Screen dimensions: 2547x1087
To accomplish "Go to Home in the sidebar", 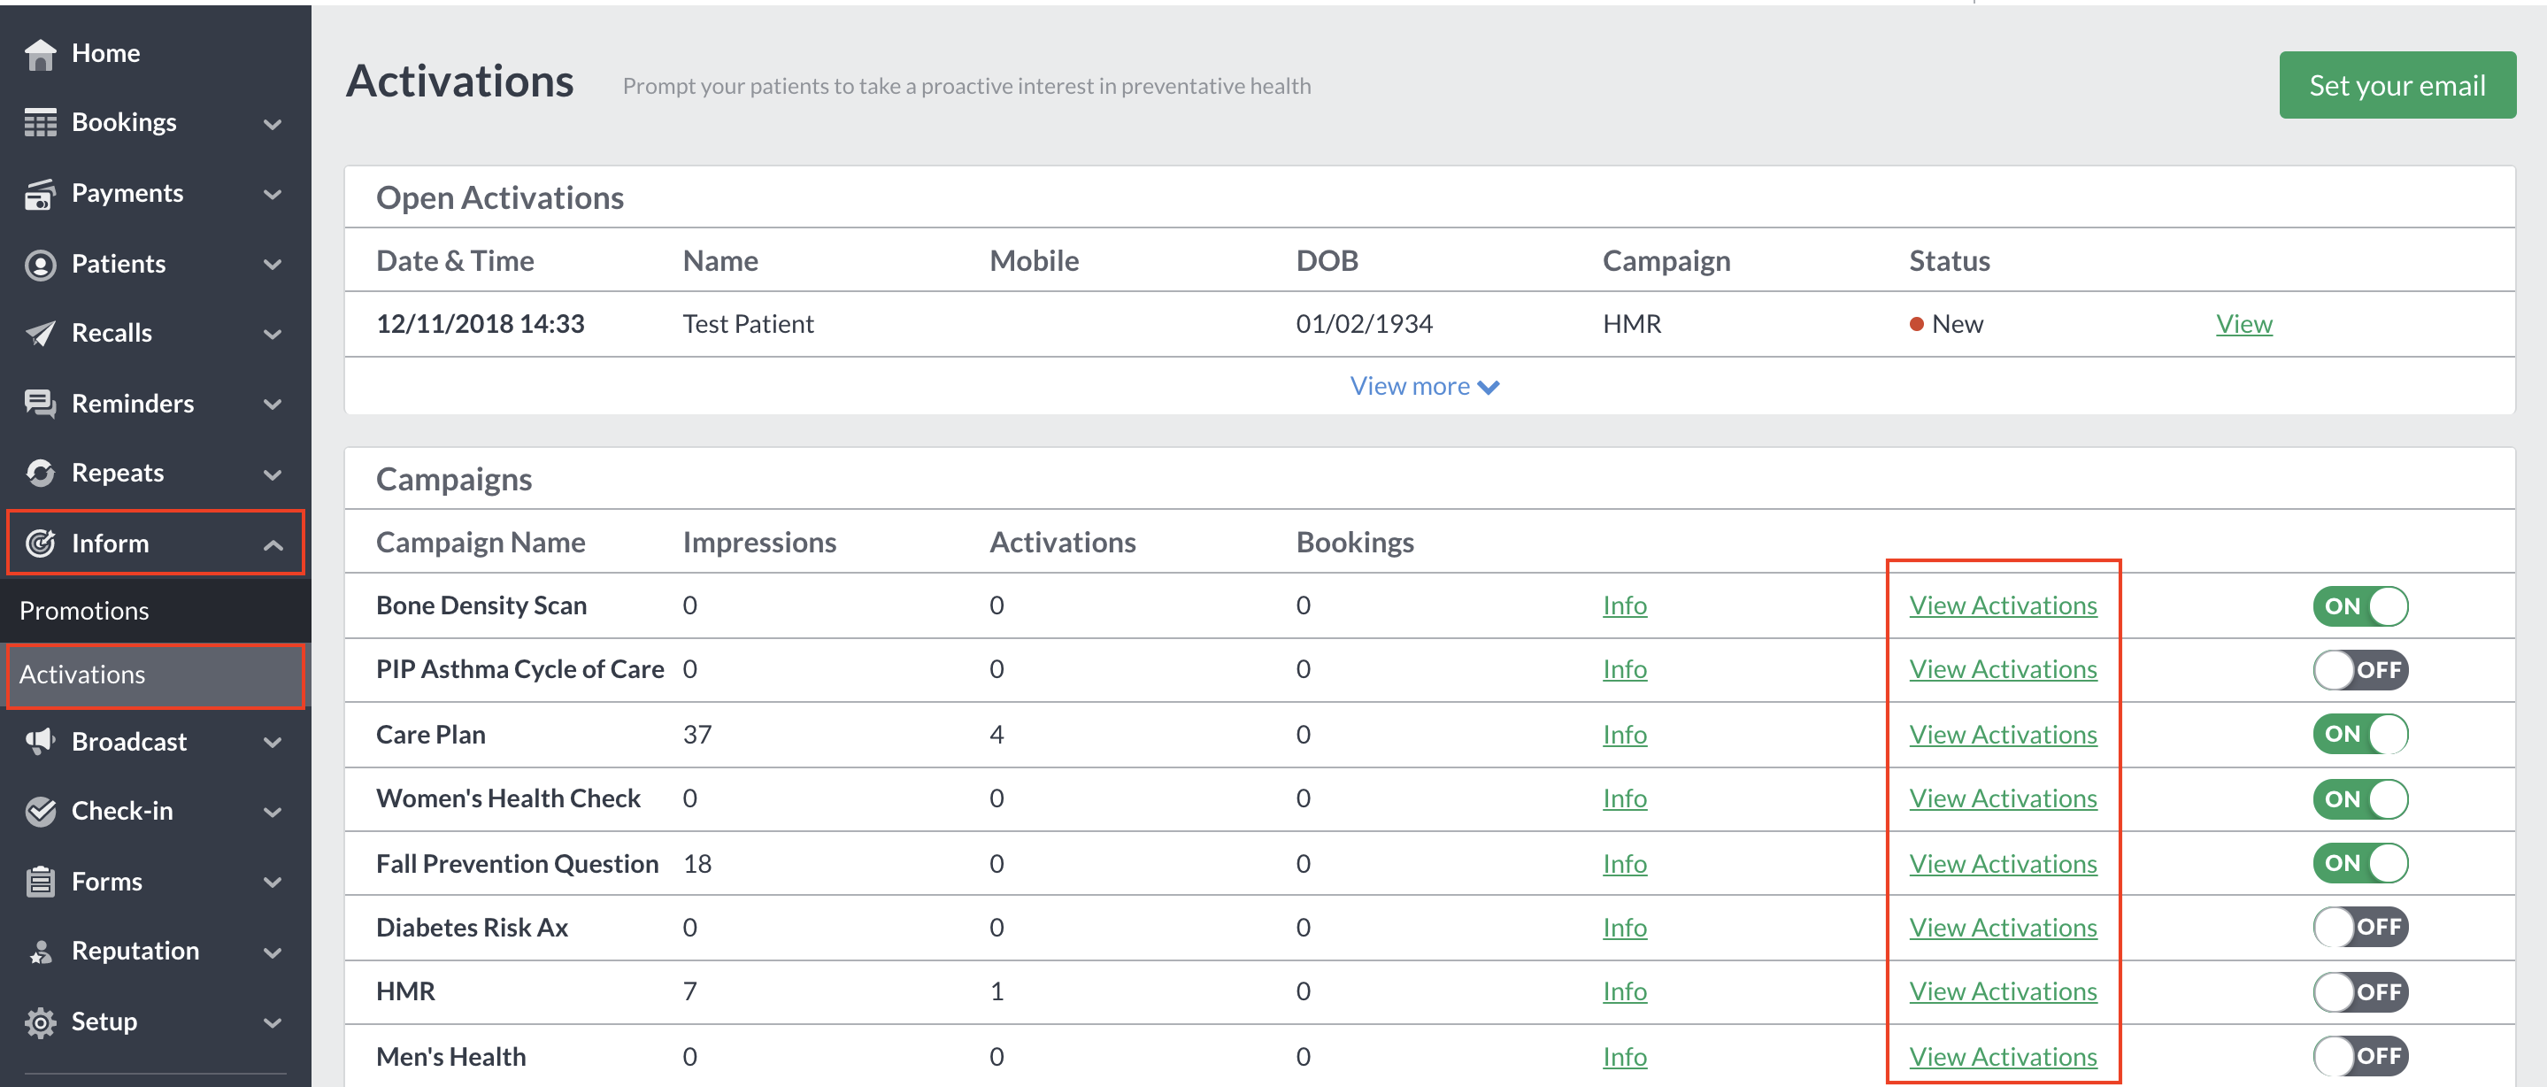I will 106,53.
